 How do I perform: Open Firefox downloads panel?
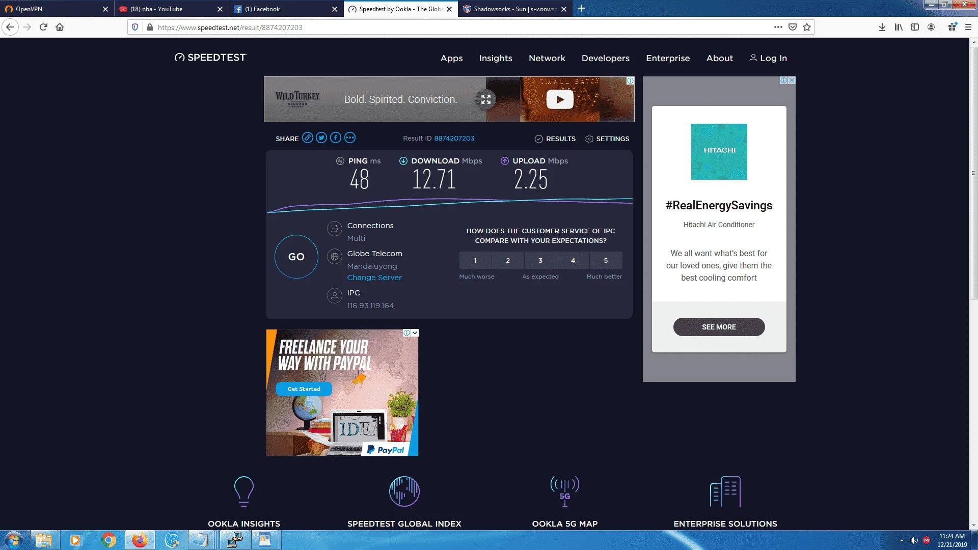tap(882, 27)
